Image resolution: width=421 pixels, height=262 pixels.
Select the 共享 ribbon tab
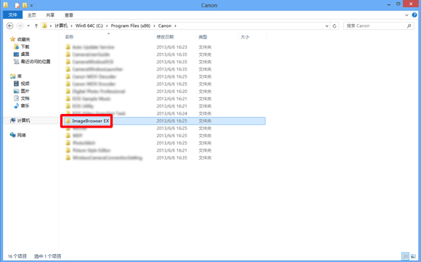50,15
